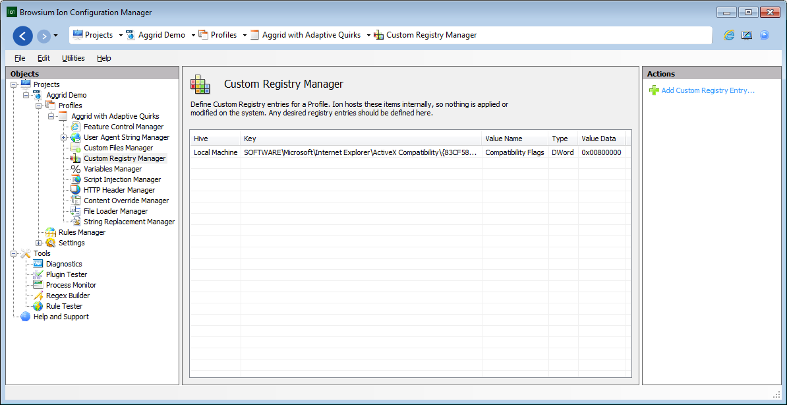
Task: Collapse the Aggrid Demo tree node
Action: pos(26,95)
